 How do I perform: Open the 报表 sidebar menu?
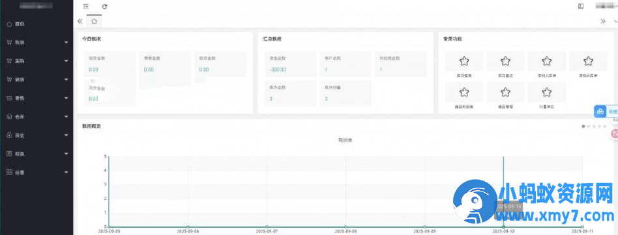(37, 154)
